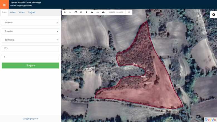Screen dimensions: 217x122
Task: Expand the Balıklıdere neighborhood dropdown
Action: [30, 40]
